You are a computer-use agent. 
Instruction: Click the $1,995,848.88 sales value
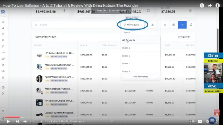coord(46,11)
